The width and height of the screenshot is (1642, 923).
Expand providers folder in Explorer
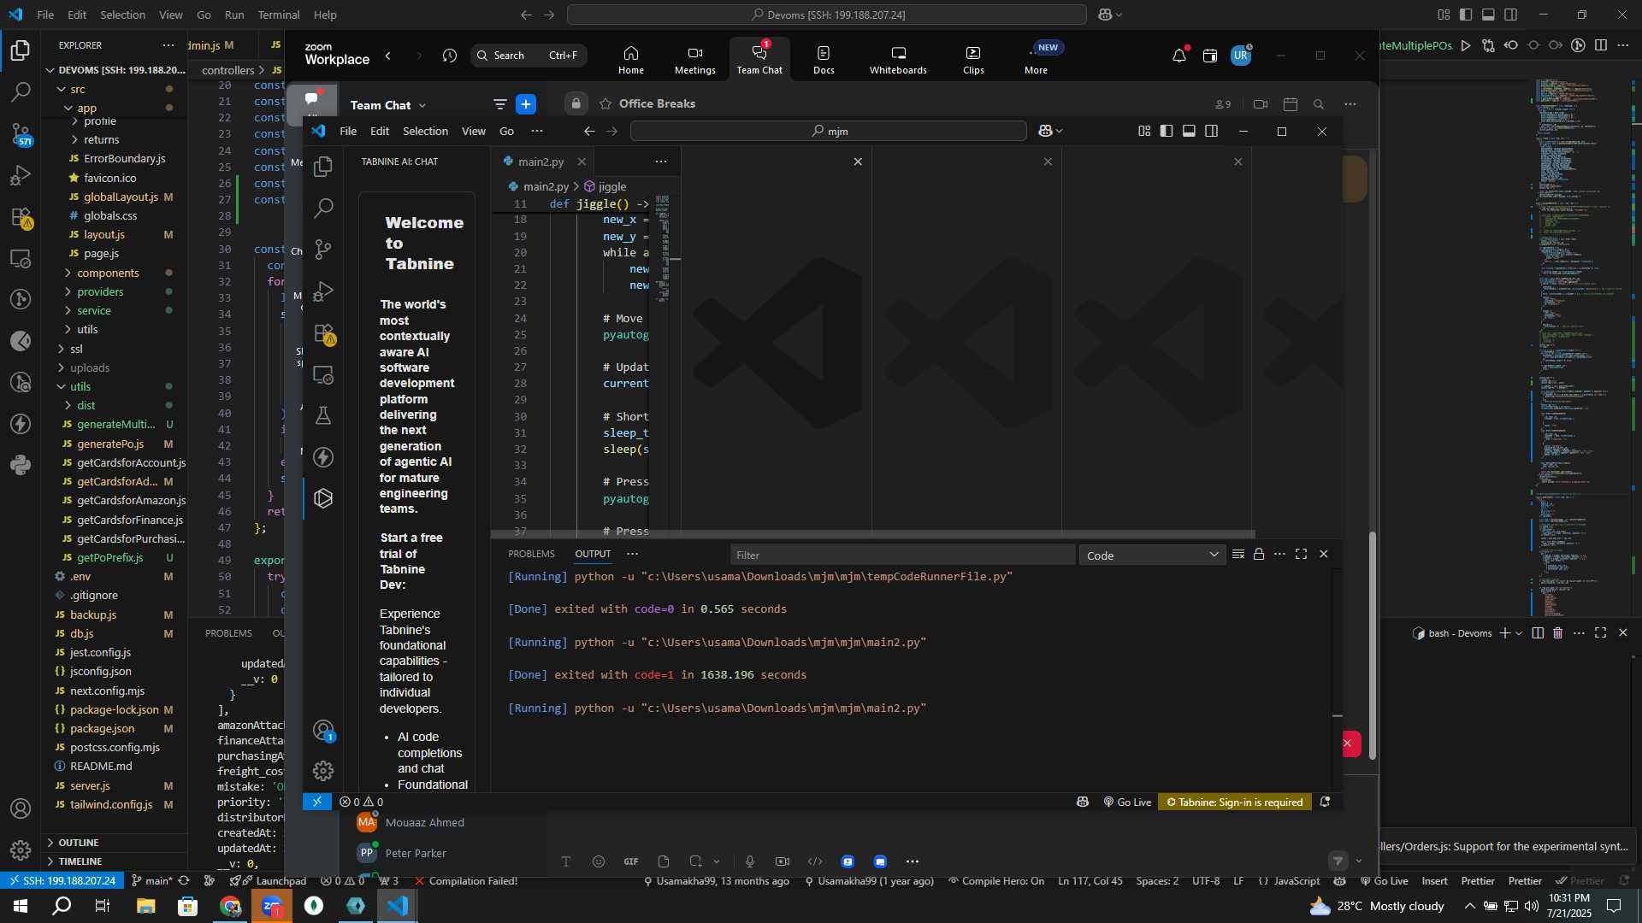(100, 291)
